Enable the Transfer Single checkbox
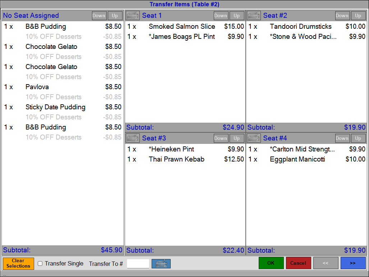 pyautogui.click(x=40, y=264)
